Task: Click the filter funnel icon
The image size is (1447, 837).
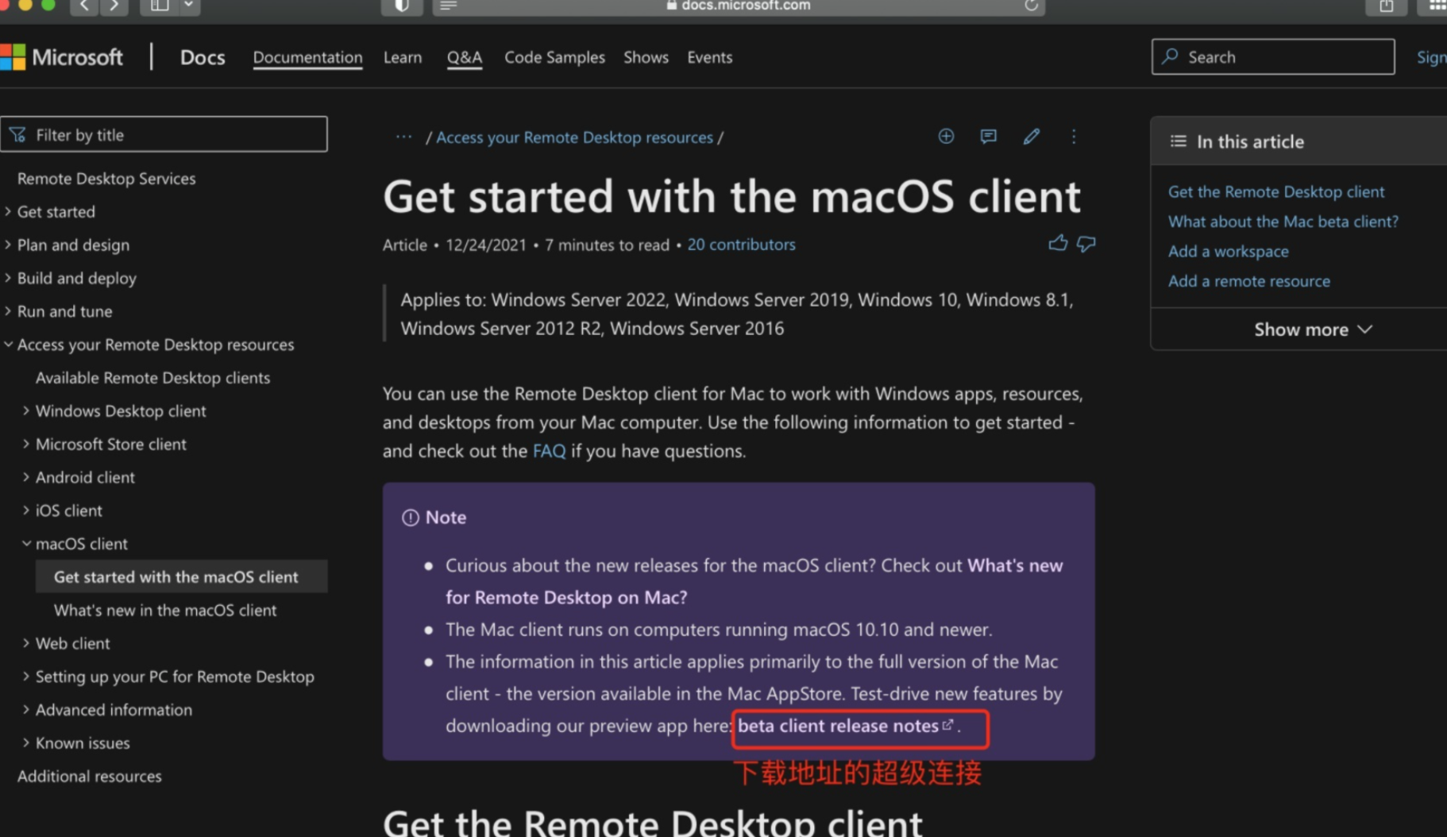Action: point(17,135)
